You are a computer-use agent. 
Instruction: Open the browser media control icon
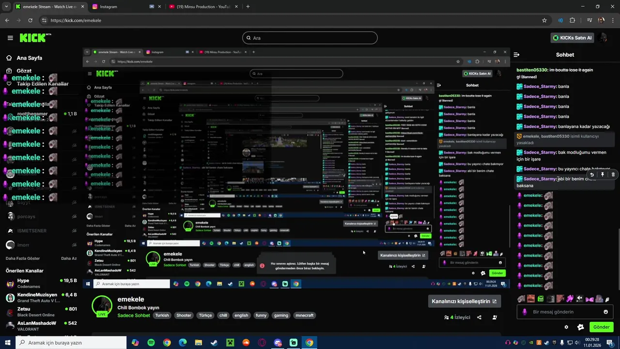(589, 20)
